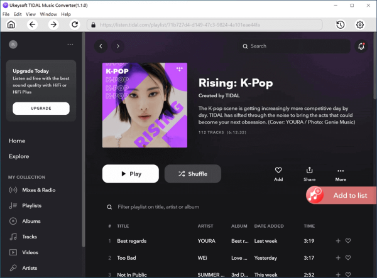Open the View menu
The height and width of the screenshot is (278, 377).
click(31, 14)
